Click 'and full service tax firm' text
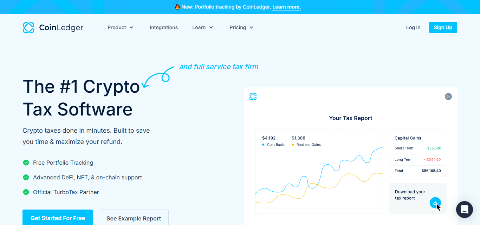The width and height of the screenshot is (480, 225). coord(219,67)
